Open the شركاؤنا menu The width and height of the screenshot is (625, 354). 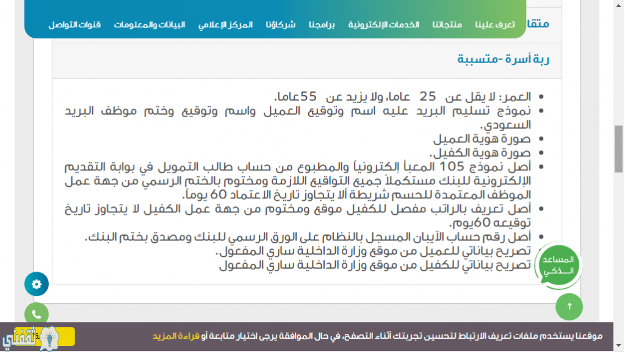pyautogui.click(x=281, y=24)
